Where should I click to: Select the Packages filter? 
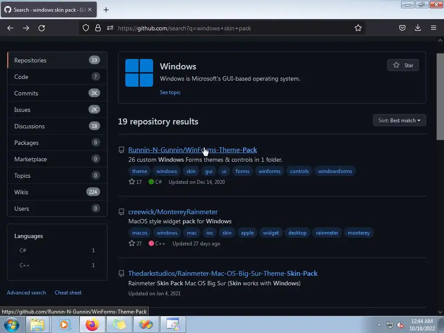57,142
